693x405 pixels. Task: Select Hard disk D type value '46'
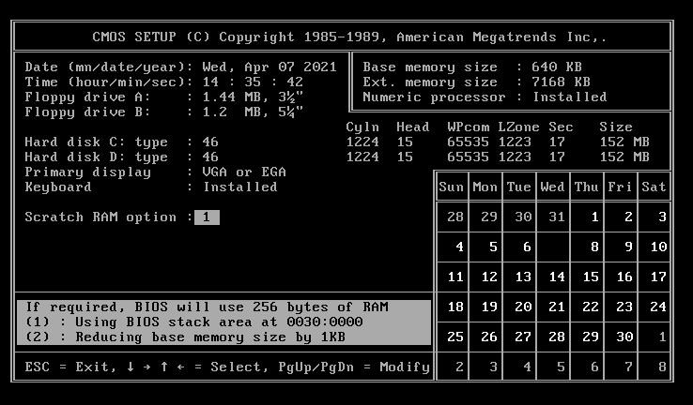click(210, 157)
